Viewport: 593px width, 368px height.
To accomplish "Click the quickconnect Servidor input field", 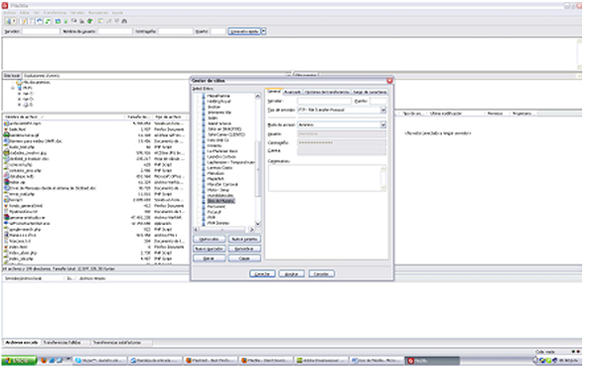I will [41, 32].
